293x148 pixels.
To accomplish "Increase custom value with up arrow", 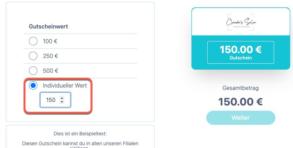I will [x=62, y=98].
